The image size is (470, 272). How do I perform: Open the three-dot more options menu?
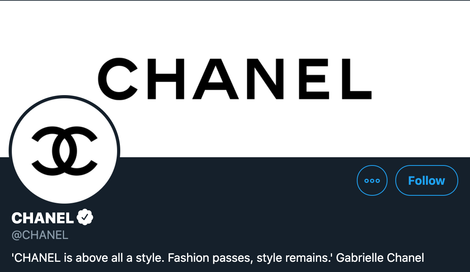coord(372,180)
